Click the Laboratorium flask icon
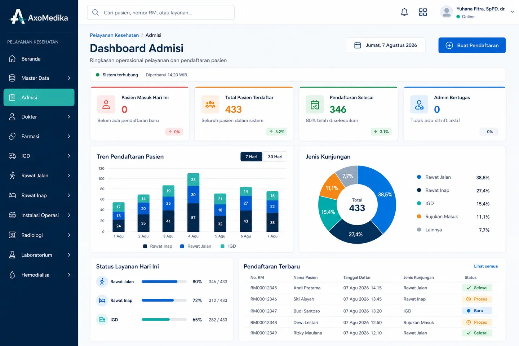 [12, 255]
